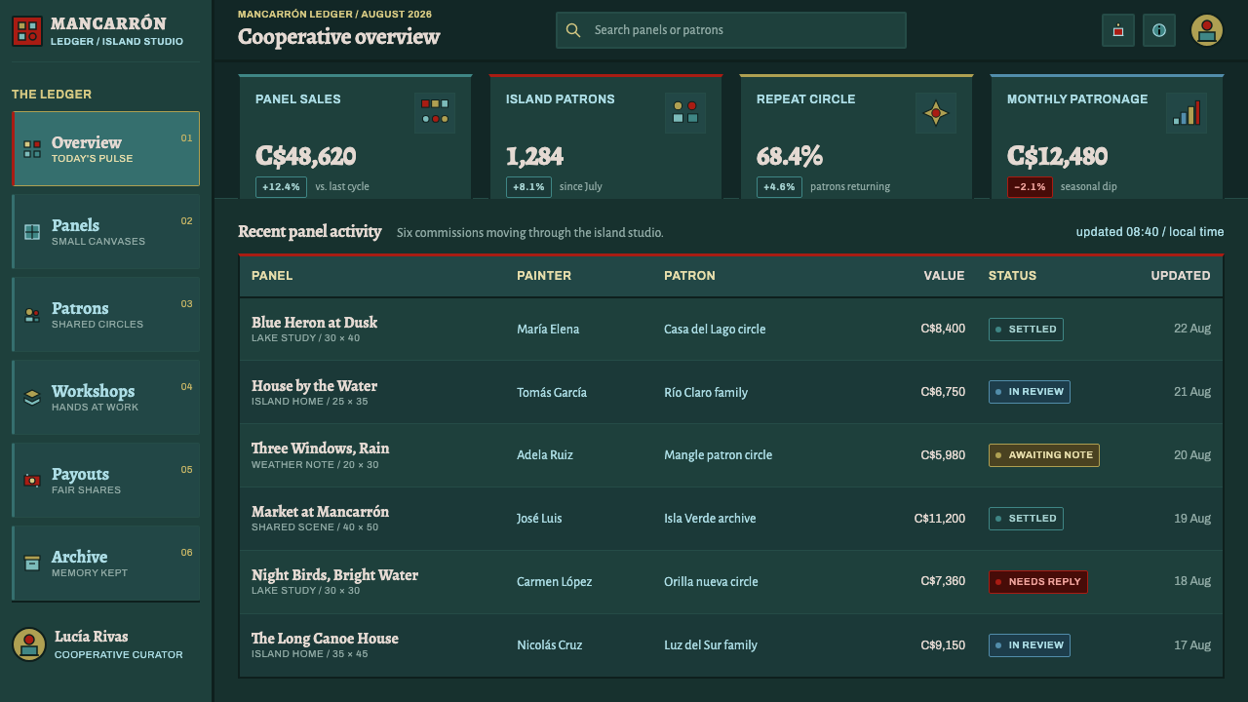
Task: Click painter name Tomás García
Action: (552, 393)
